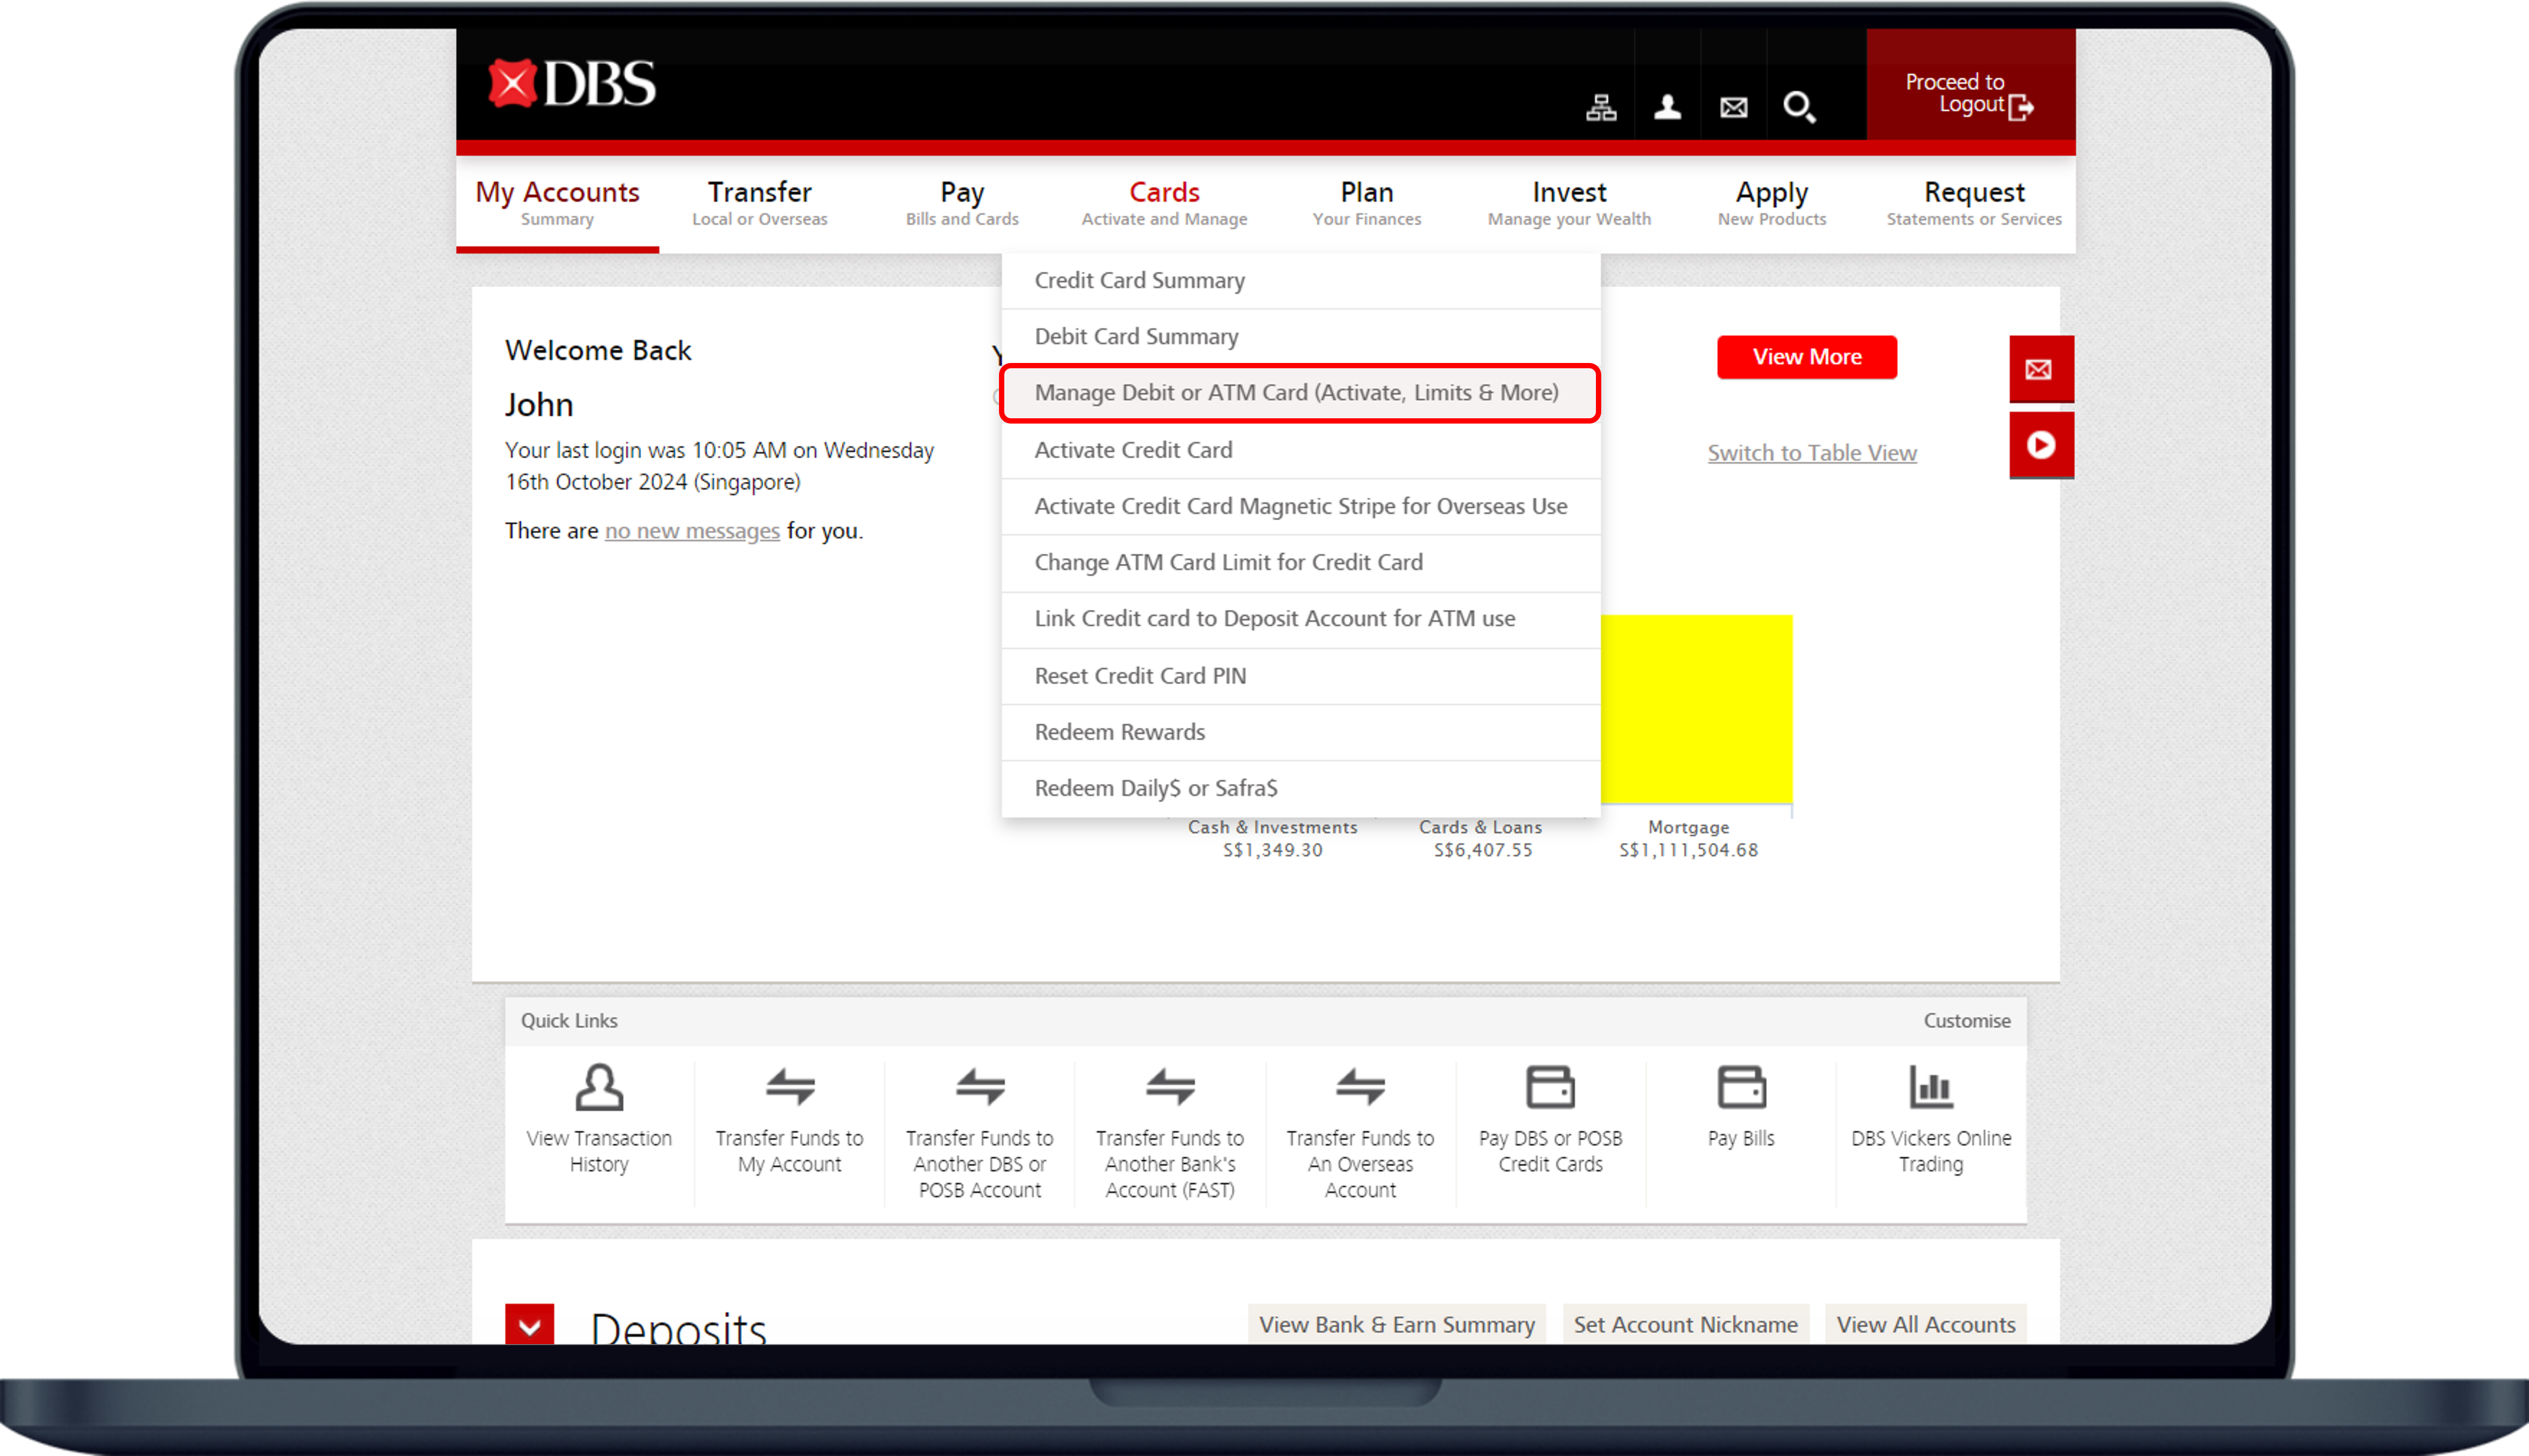Click Customise in Quick Links
The height and width of the screenshot is (1456, 2529).
[1966, 1021]
